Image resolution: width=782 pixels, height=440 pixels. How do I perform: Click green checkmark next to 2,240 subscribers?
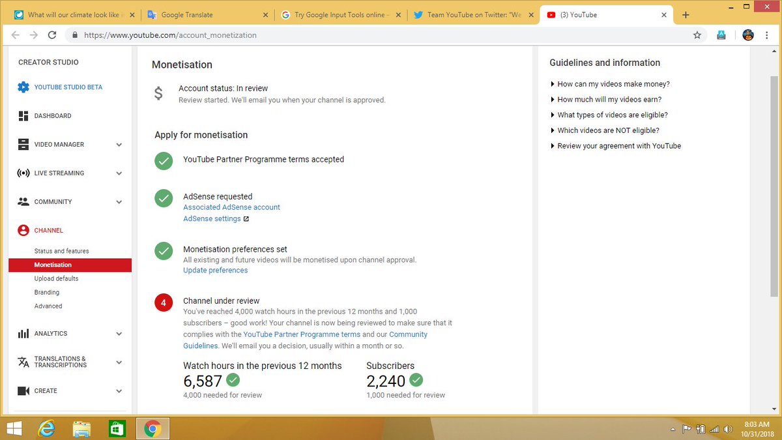pos(416,379)
